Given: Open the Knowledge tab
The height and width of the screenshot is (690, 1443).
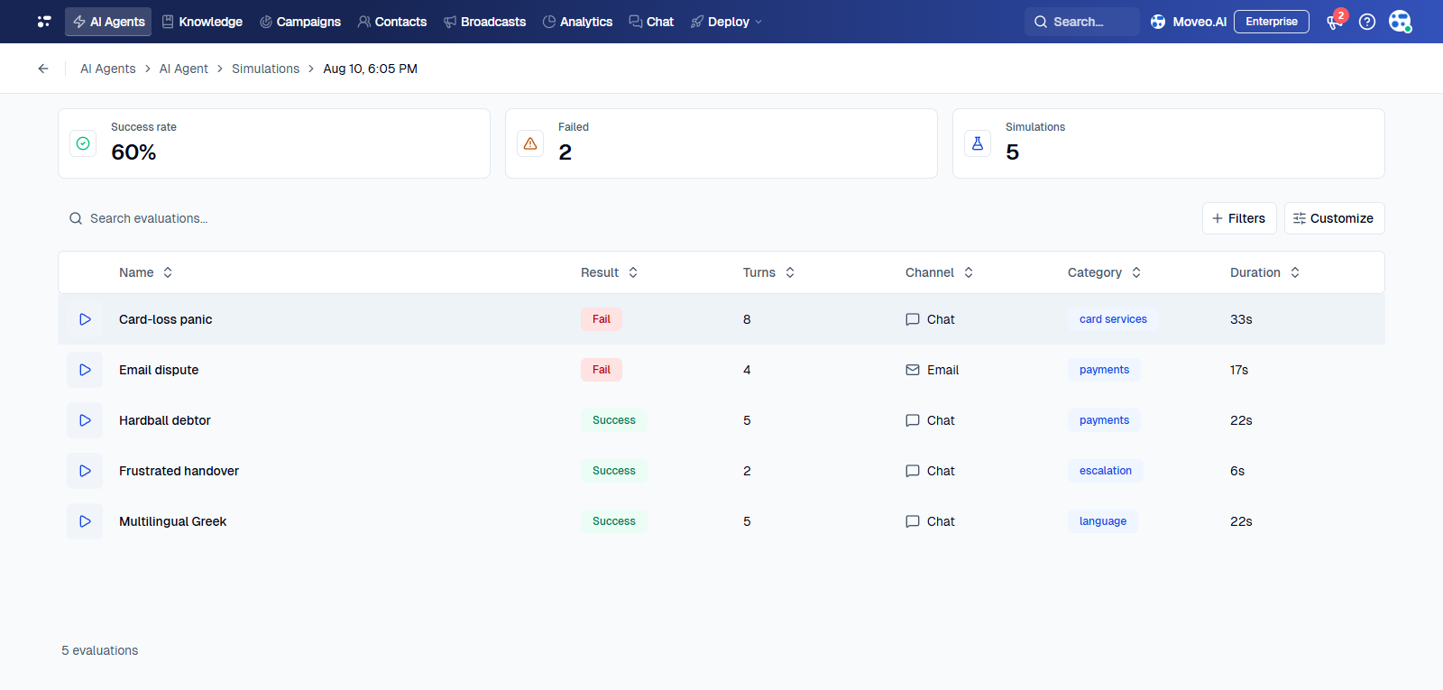Looking at the screenshot, I should 202,22.
